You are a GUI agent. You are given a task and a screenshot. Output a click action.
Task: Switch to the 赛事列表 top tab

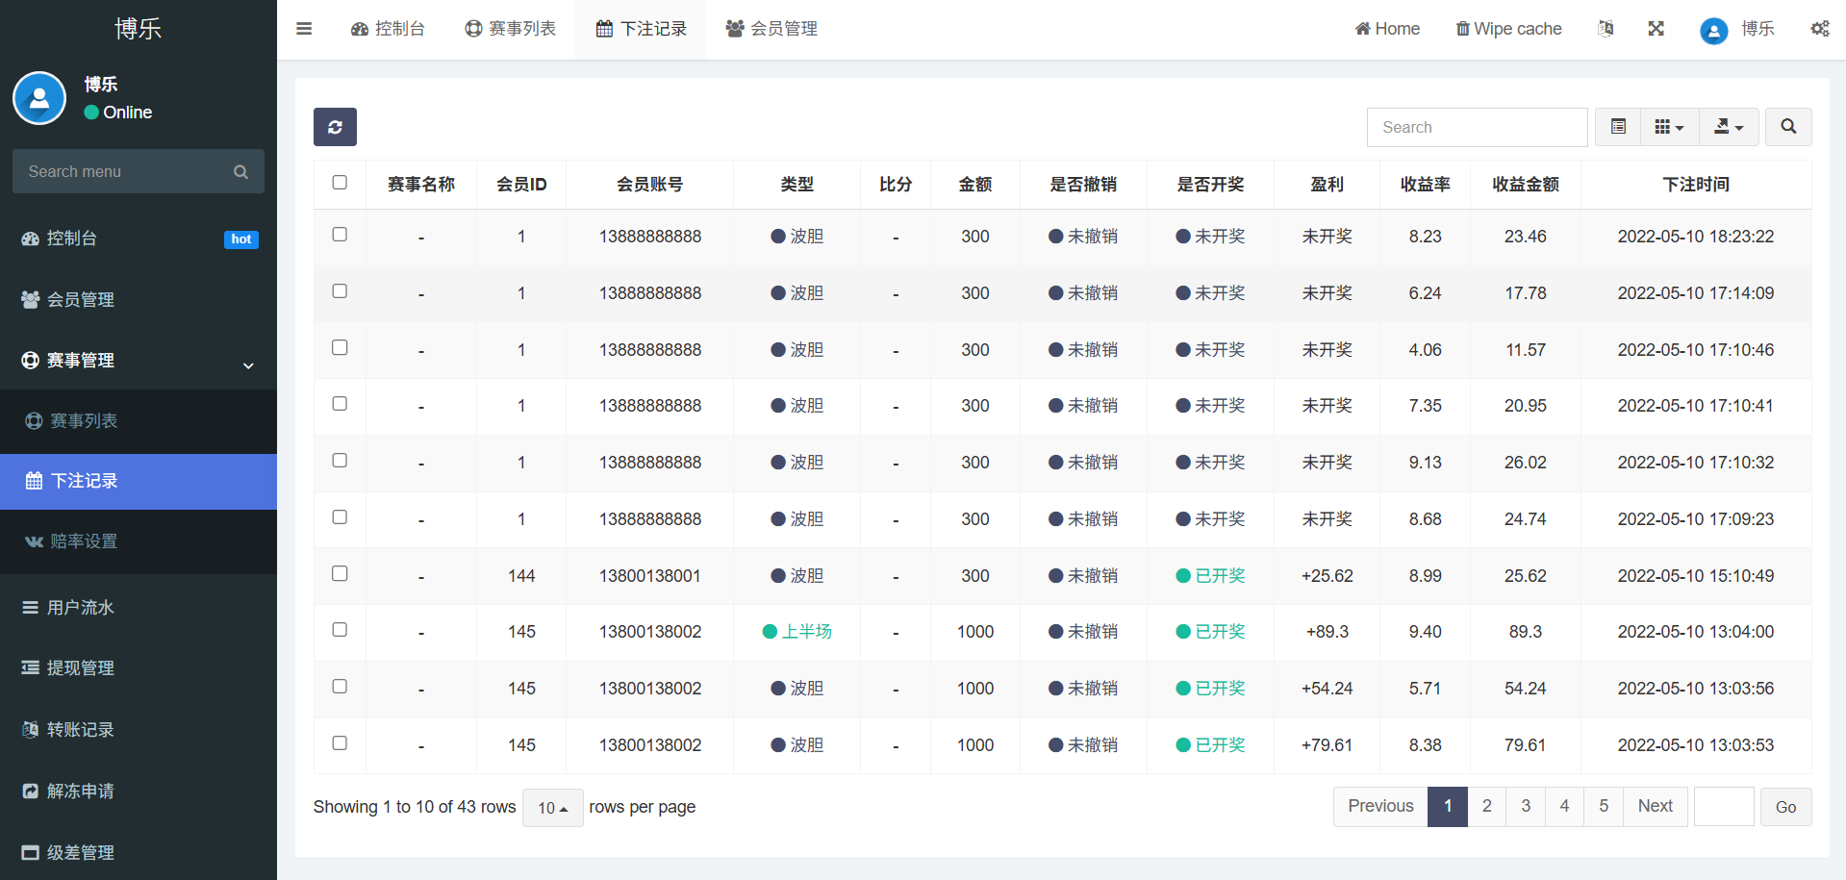click(x=511, y=29)
